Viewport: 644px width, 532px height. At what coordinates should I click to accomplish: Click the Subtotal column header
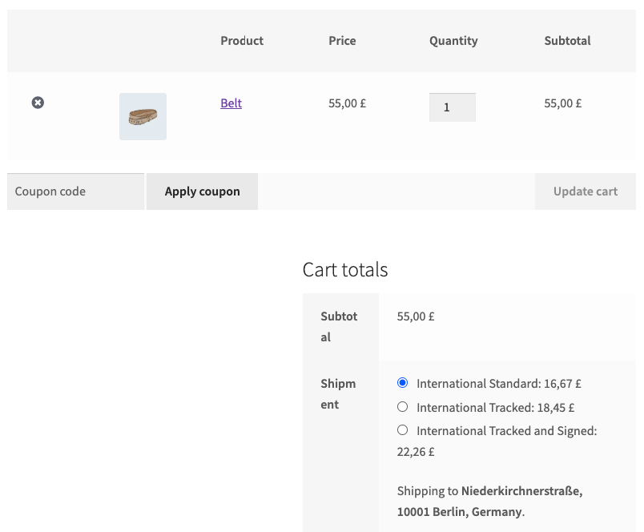[x=567, y=40]
